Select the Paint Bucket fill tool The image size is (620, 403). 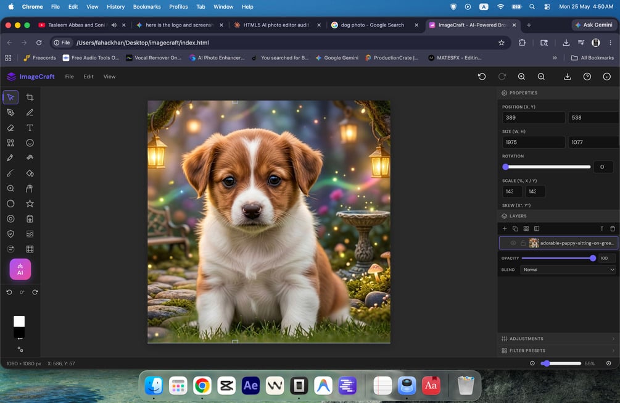(x=30, y=173)
